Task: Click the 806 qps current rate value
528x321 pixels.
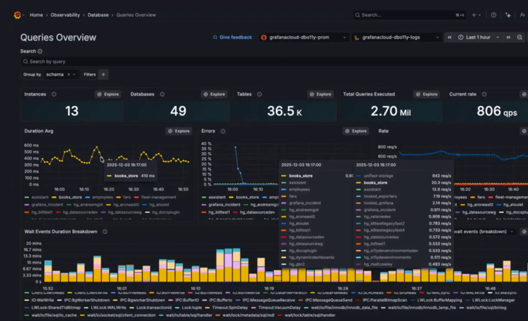Action: pos(496,111)
